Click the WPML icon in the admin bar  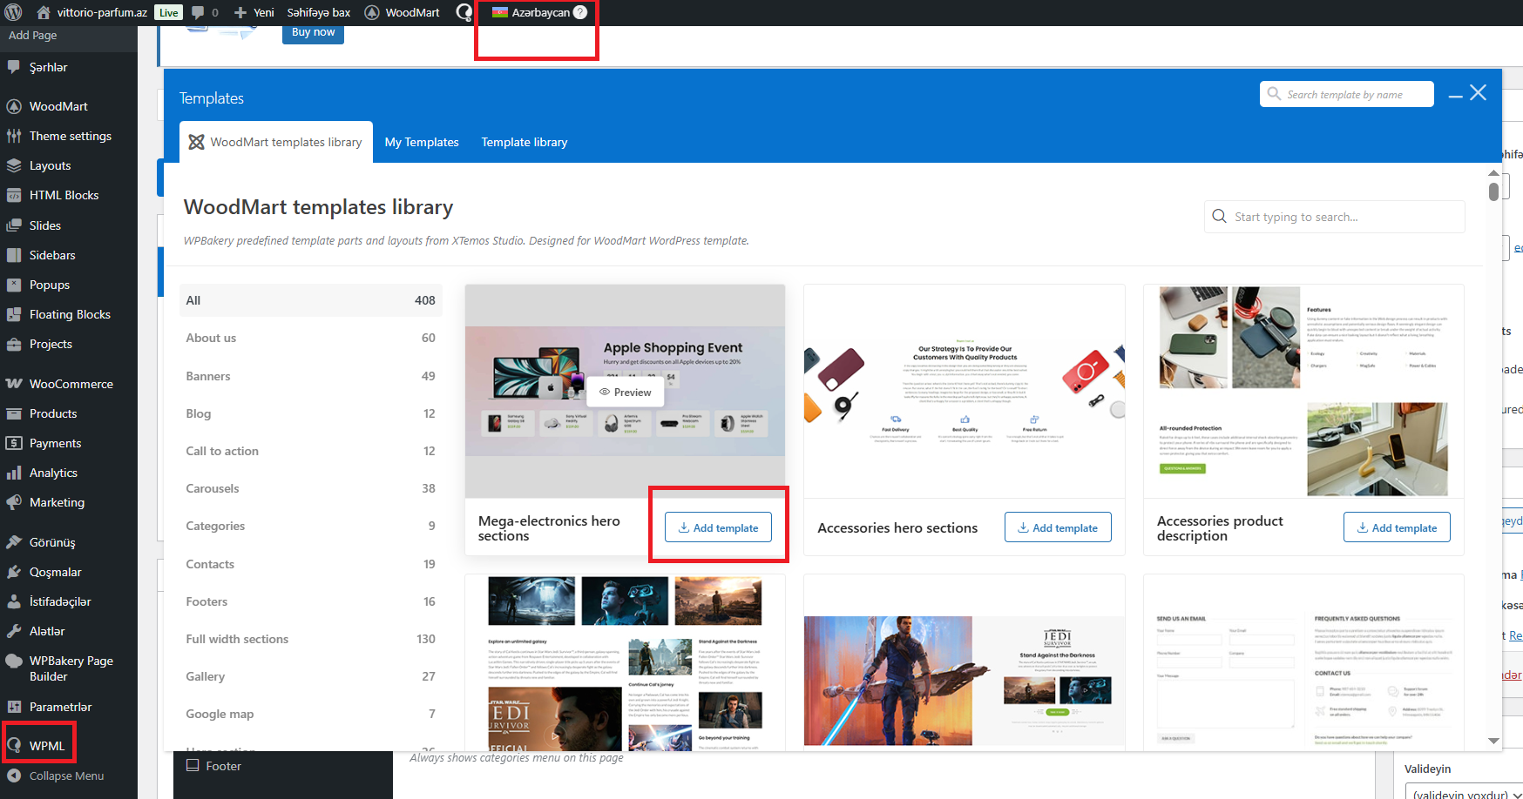(464, 12)
